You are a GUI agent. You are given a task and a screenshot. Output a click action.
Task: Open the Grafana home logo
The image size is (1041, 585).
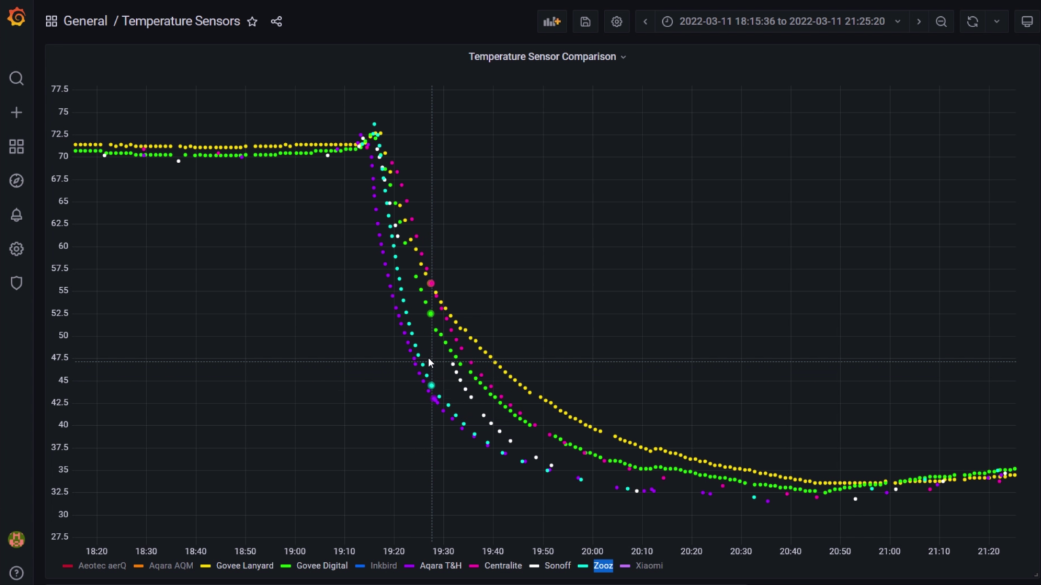pos(16,17)
